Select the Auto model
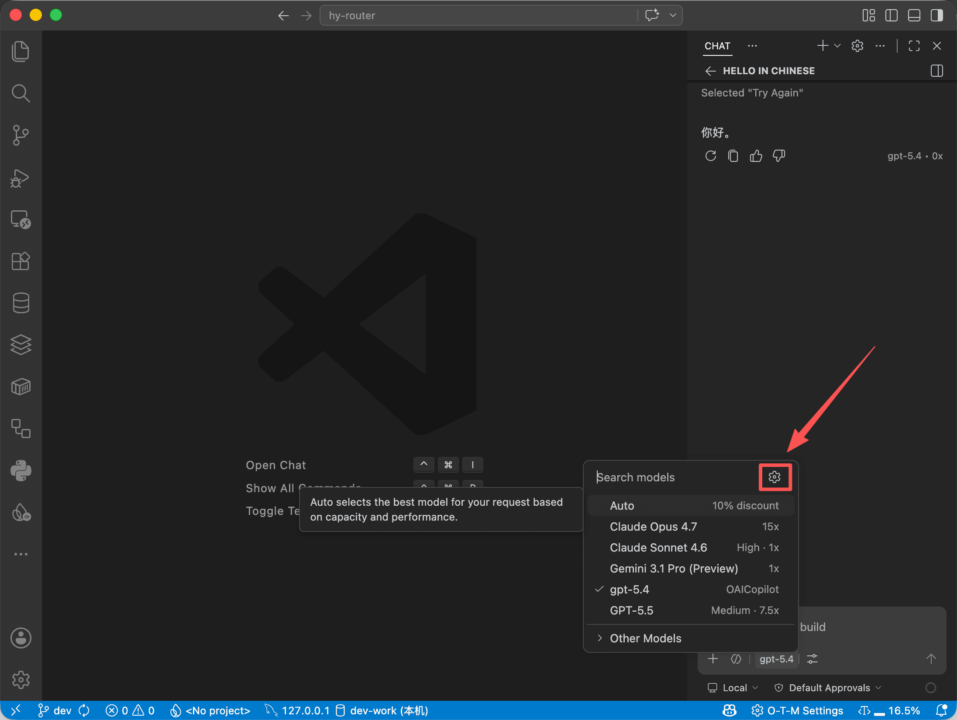This screenshot has width=957, height=720. pyautogui.click(x=691, y=506)
